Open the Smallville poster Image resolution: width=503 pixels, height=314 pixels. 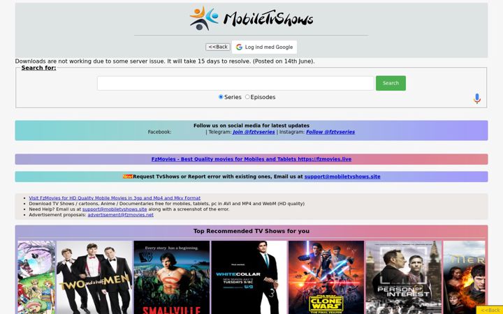point(172,278)
